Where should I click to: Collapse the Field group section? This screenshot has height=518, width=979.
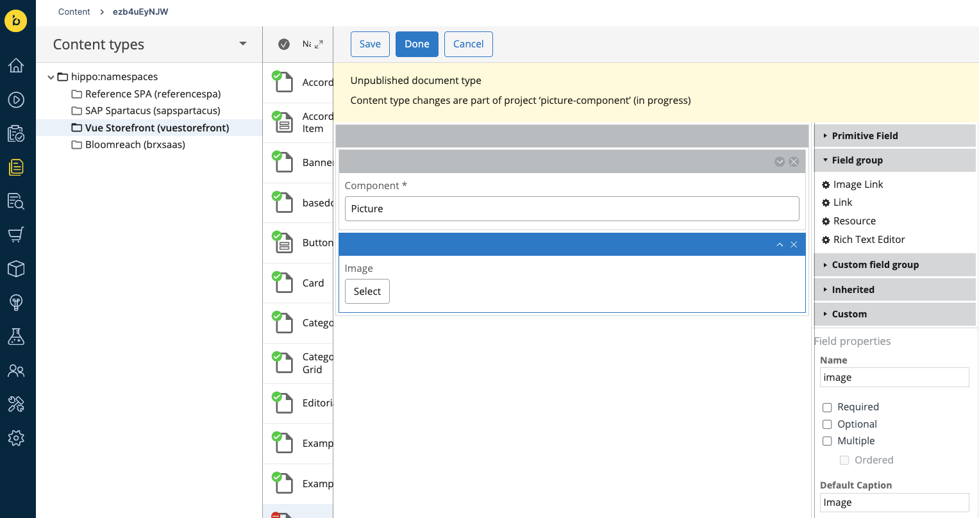tap(895, 160)
